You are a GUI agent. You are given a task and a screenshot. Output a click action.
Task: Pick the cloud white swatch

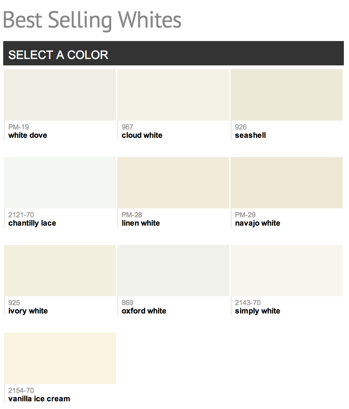[173, 95]
